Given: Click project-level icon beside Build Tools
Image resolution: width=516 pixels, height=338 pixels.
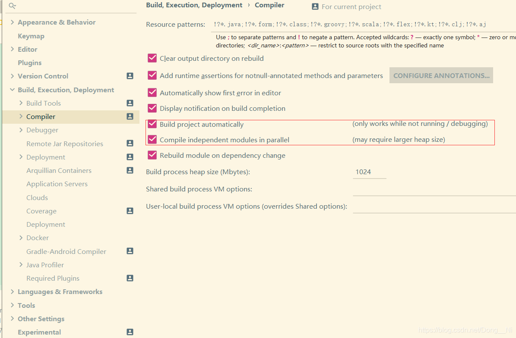Looking at the screenshot, I should [x=130, y=103].
